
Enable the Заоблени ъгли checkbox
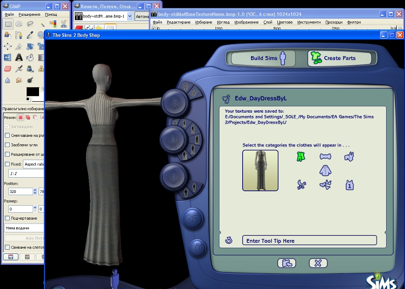[x=7, y=145]
